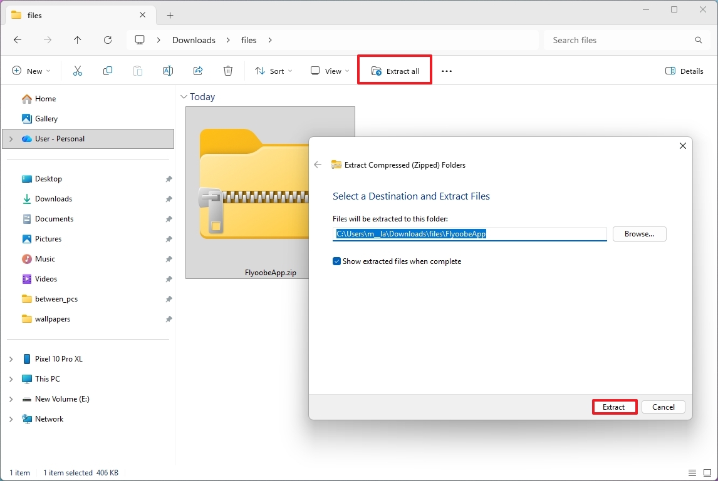718x481 pixels.
Task: Click the back arrow in the extract dialog
Action: click(318, 165)
